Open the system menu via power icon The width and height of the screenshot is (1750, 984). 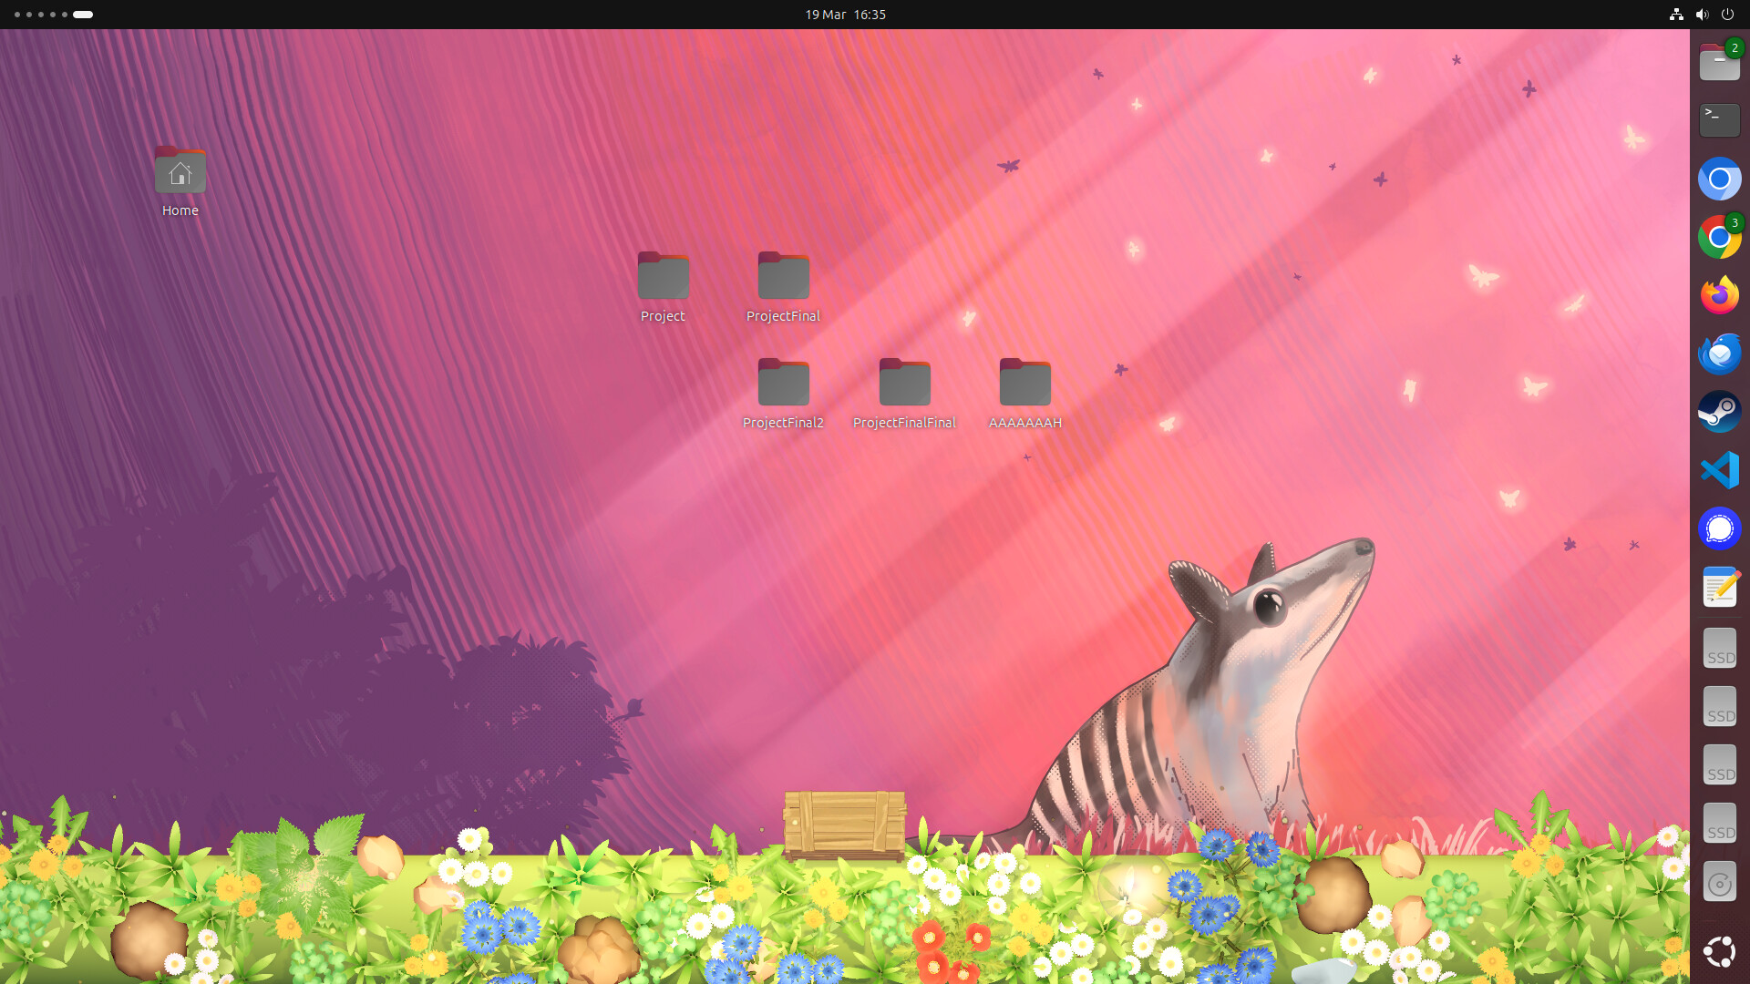pos(1727,15)
